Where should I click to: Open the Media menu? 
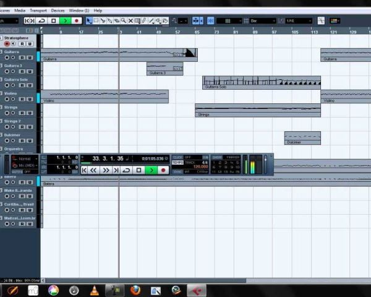coord(20,11)
